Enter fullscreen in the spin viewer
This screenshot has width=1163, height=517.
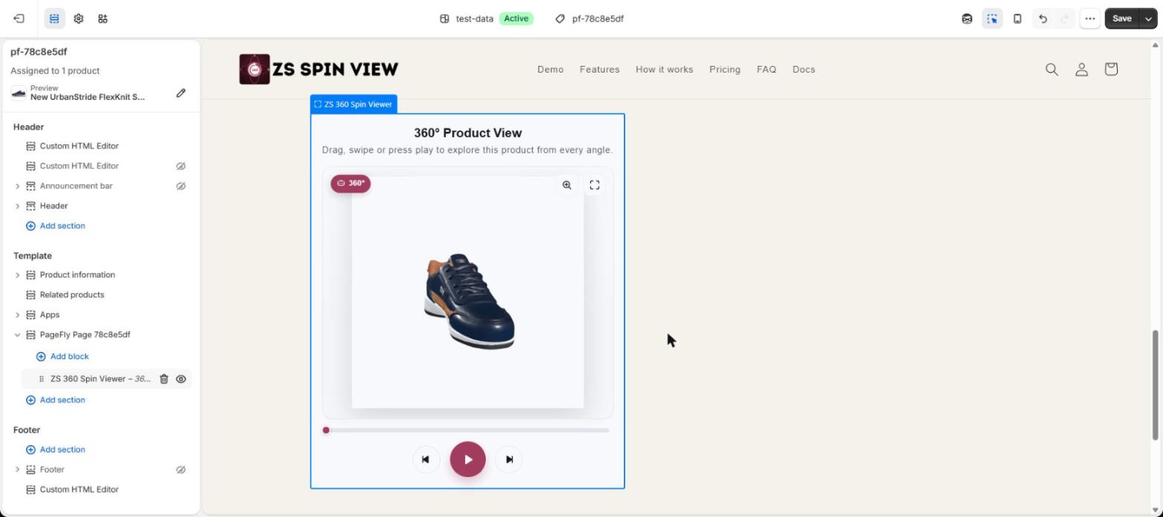595,185
